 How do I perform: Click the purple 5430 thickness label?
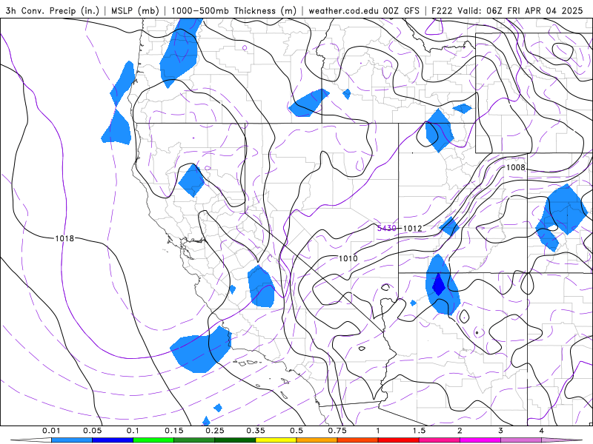[x=386, y=228]
